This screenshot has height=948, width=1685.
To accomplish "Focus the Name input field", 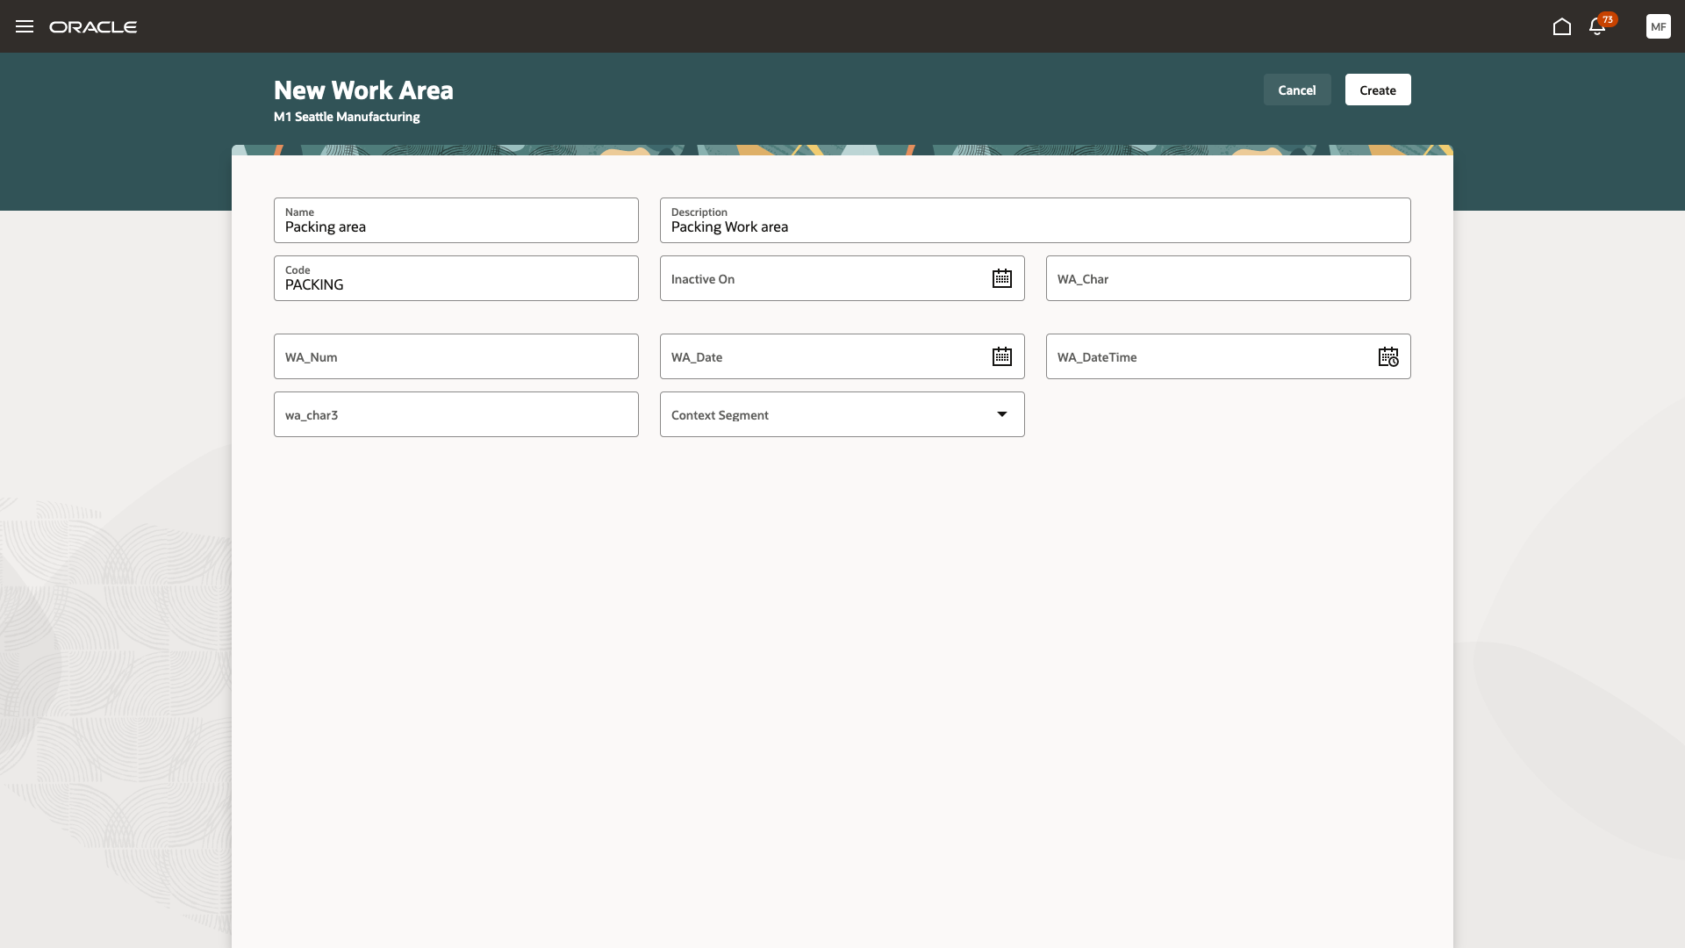I will click(455, 226).
